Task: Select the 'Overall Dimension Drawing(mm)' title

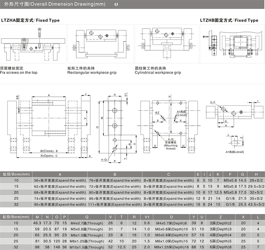Action: [x=68, y=4]
